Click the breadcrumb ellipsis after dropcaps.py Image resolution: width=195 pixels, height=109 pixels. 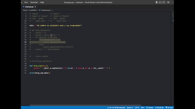[53, 10]
